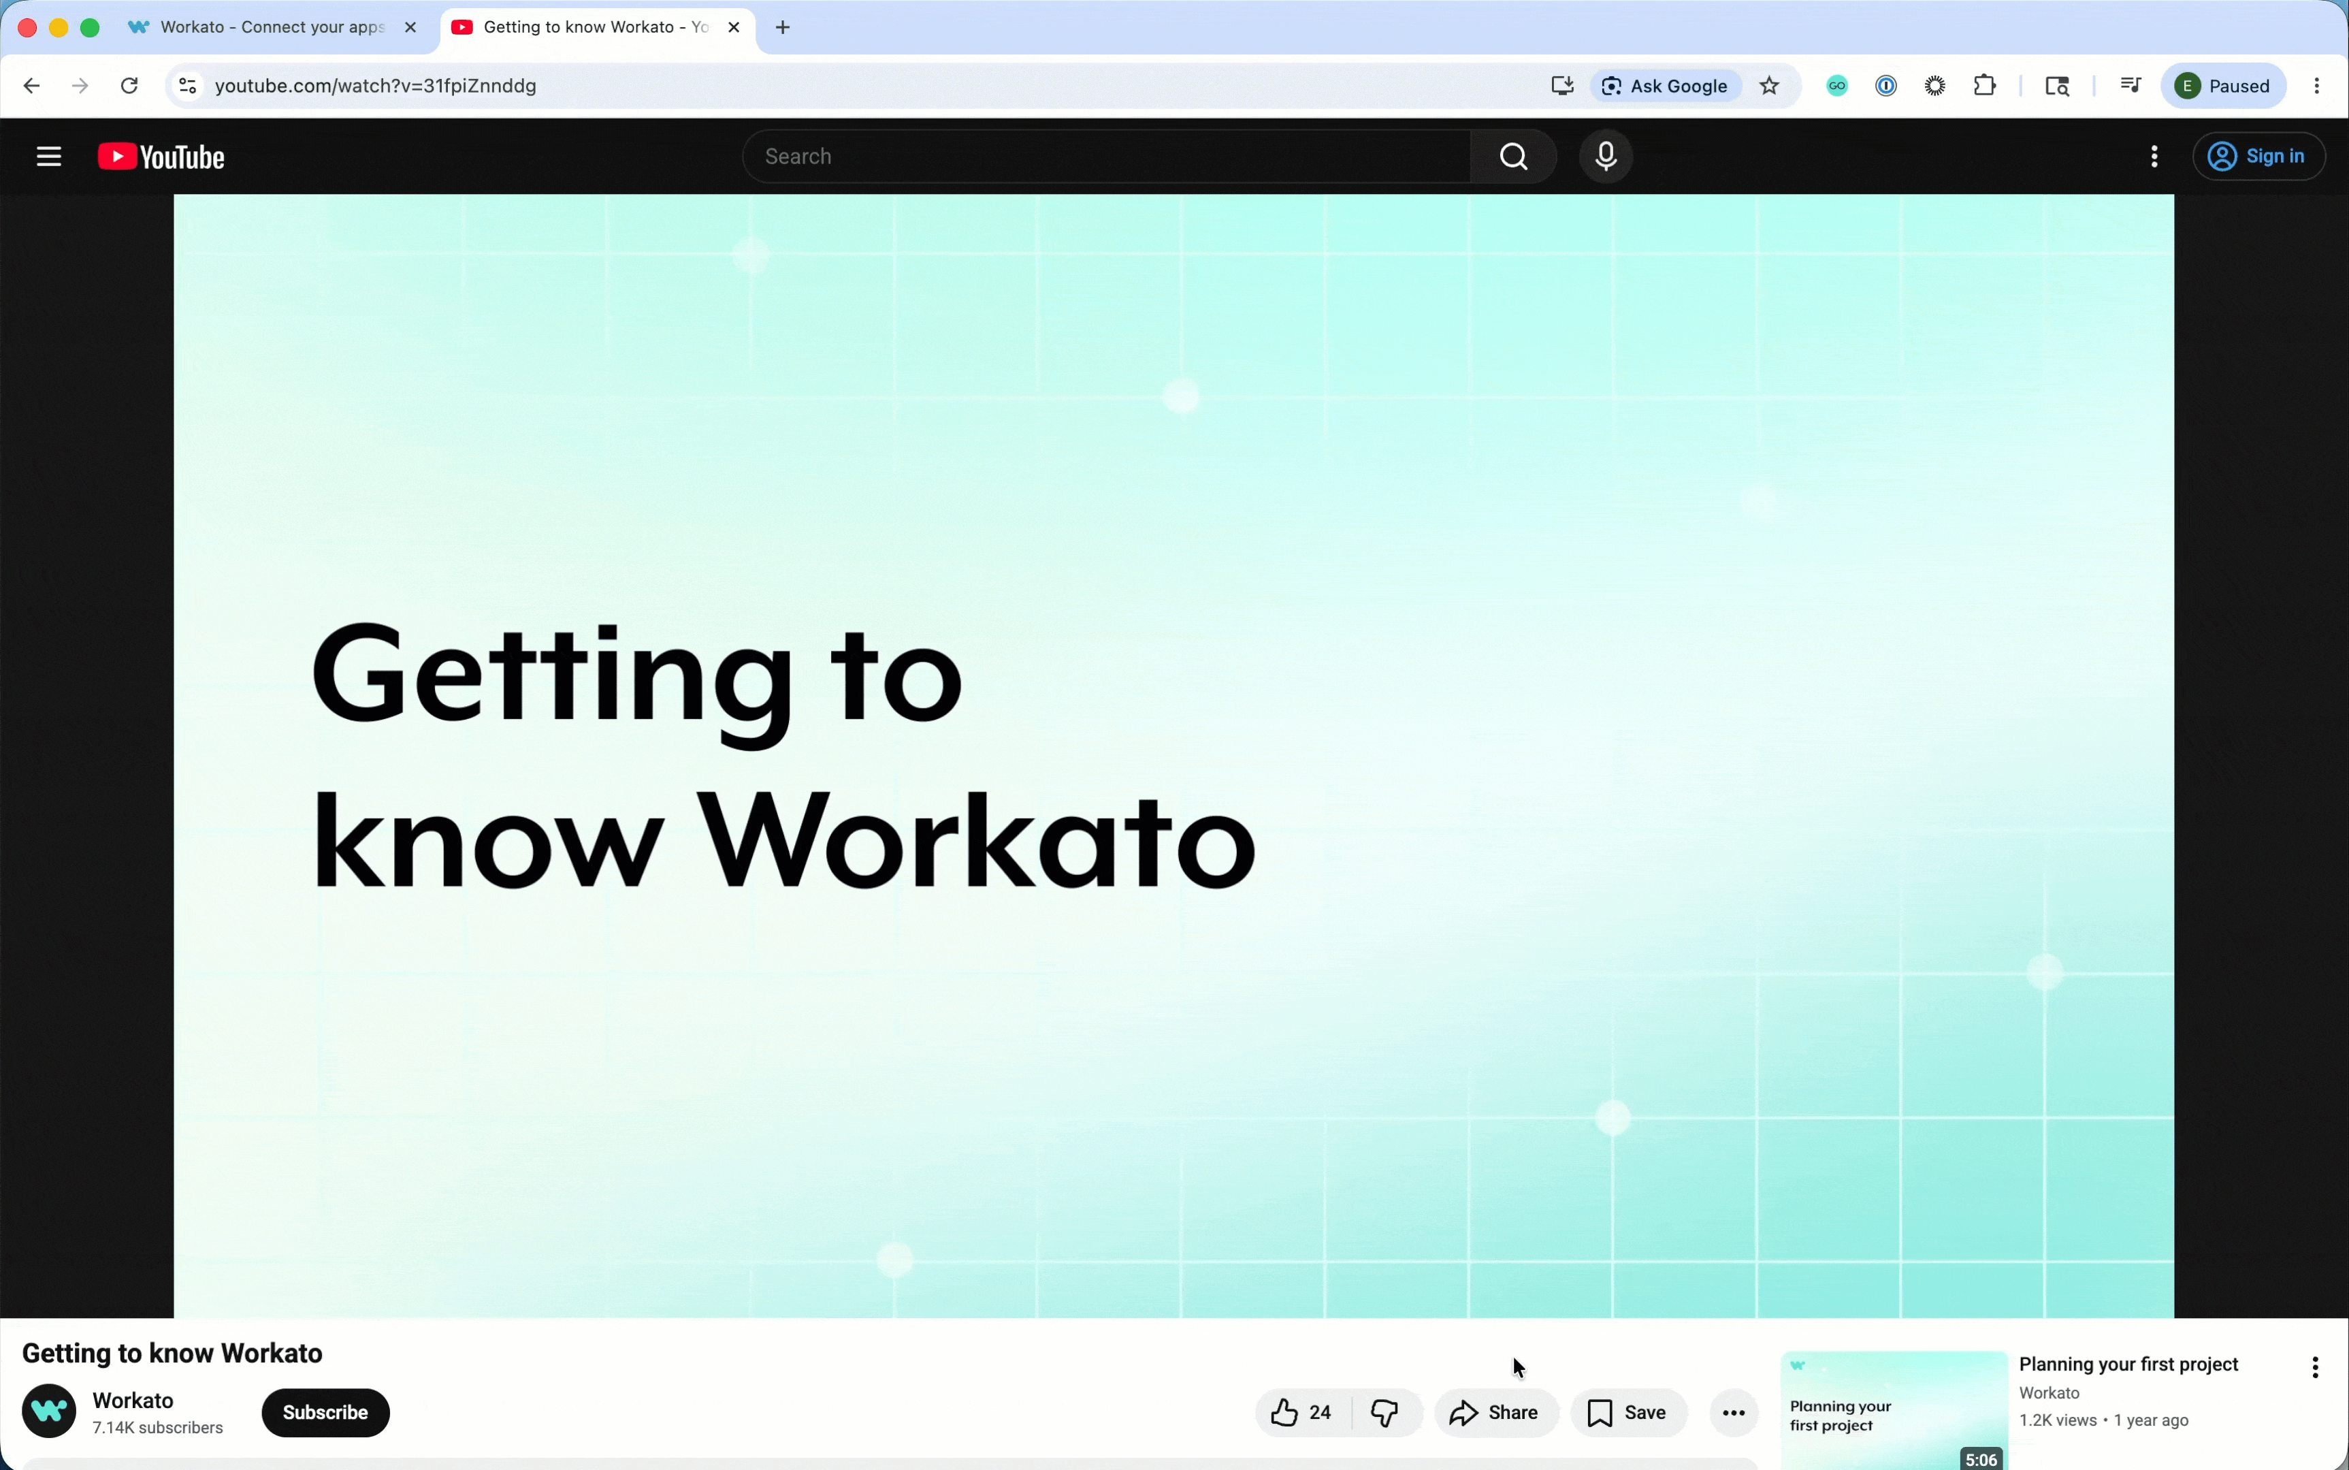Open YouTube guide hamburger menu
Screen dimensions: 2349x1470
(x=48, y=157)
